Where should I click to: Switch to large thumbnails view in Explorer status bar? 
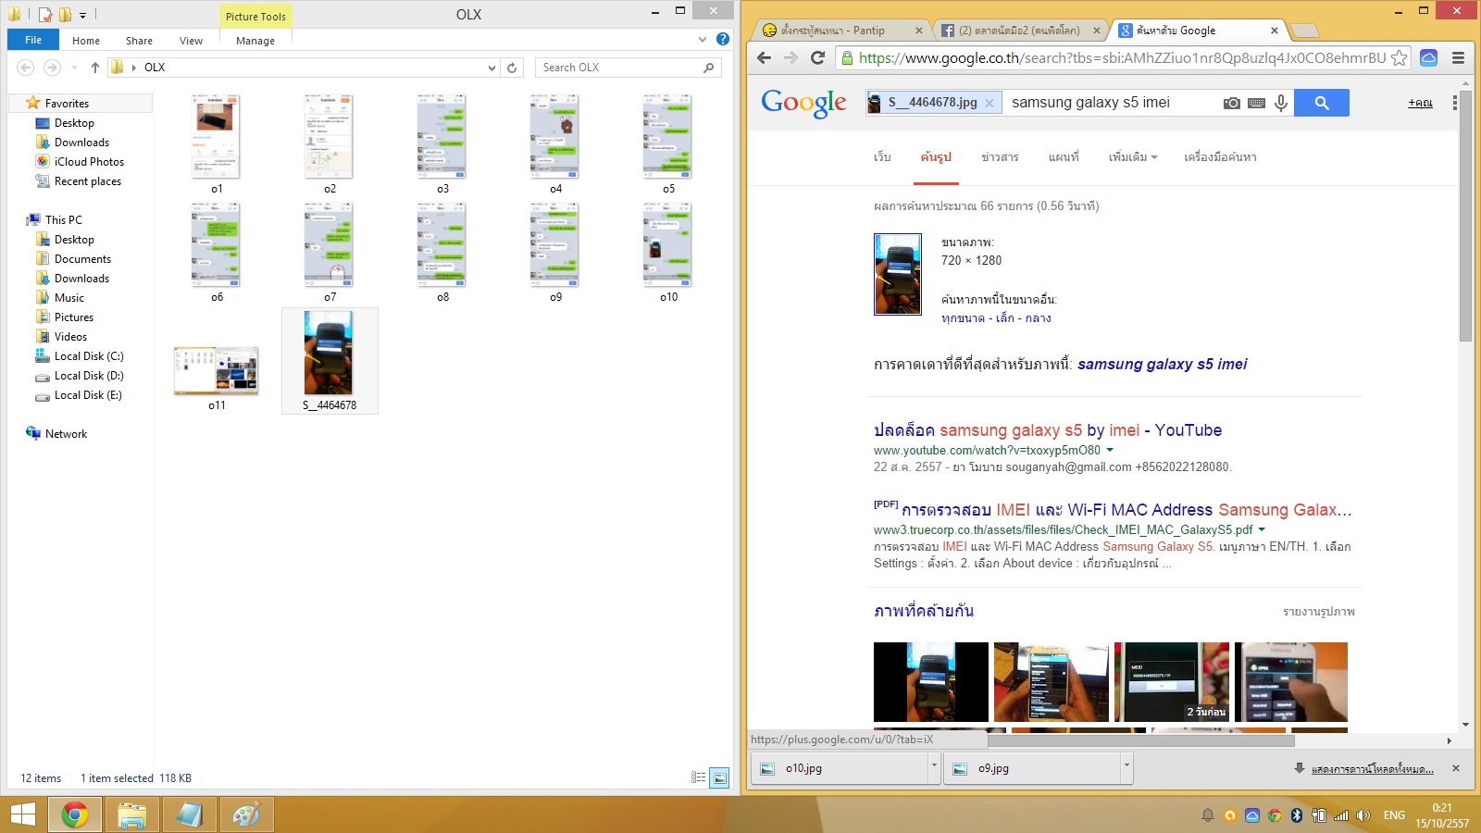[x=719, y=777]
